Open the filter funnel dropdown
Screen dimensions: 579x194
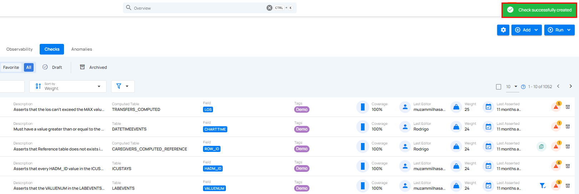[123, 86]
